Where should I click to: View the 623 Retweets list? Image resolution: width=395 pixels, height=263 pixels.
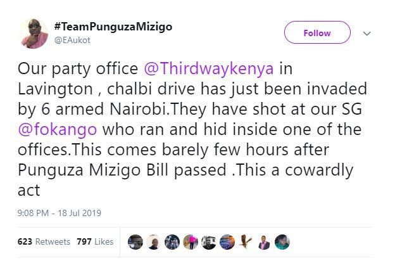[44, 241]
